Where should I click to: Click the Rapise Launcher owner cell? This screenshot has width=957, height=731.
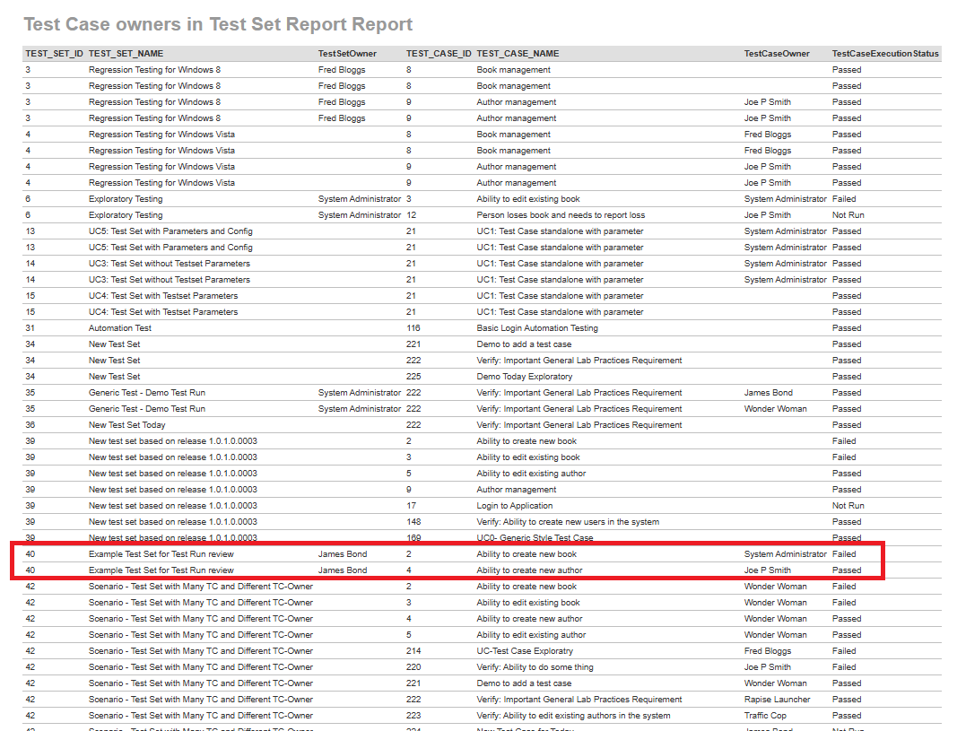click(777, 700)
